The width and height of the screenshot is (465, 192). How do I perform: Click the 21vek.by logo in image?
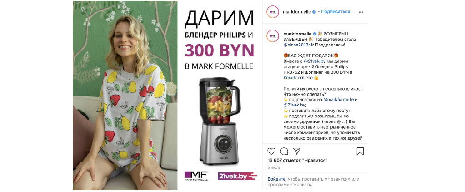coord(237,176)
